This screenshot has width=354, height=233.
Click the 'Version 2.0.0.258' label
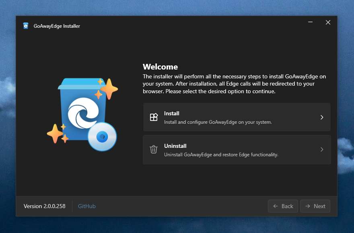point(45,206)
